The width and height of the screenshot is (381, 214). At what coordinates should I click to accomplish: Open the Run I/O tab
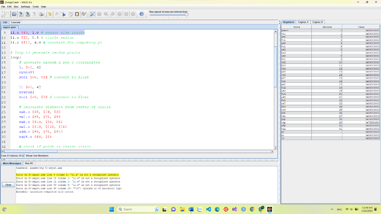(29, 163)
